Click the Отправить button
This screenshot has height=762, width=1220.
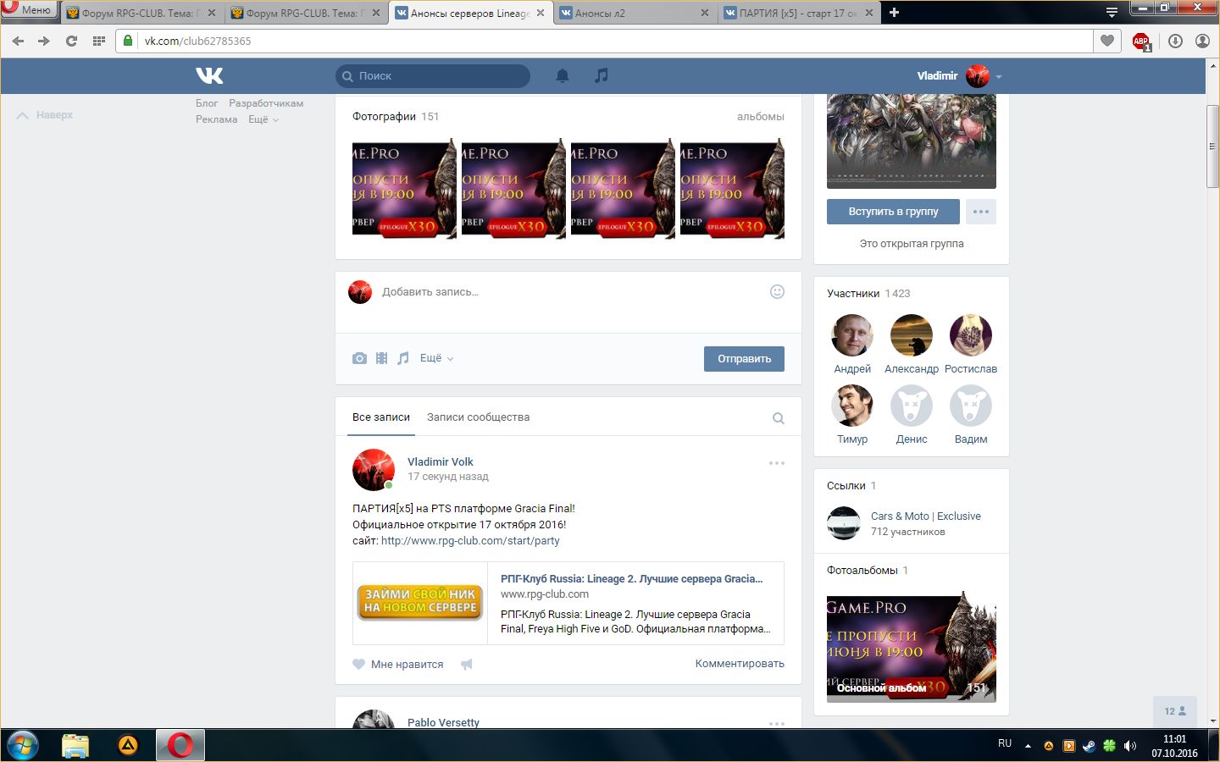point(744,359)
